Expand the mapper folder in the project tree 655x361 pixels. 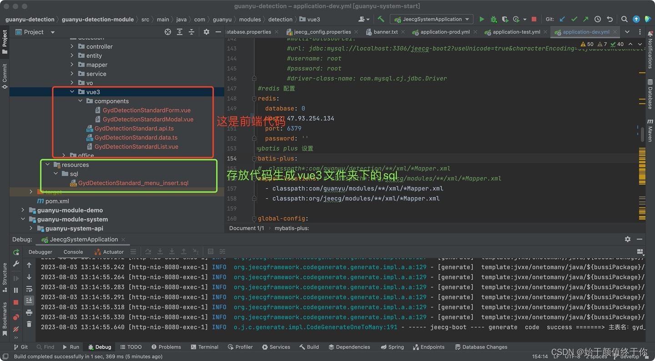(x=72, y=65)
